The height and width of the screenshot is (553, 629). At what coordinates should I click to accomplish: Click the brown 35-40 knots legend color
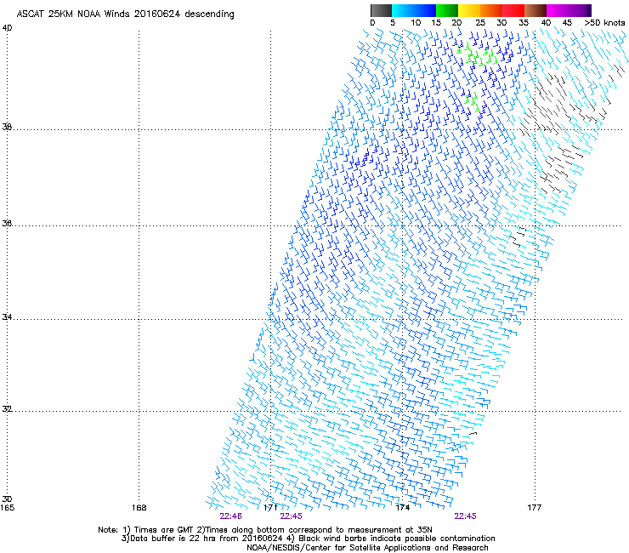click(x=535, y=10)
